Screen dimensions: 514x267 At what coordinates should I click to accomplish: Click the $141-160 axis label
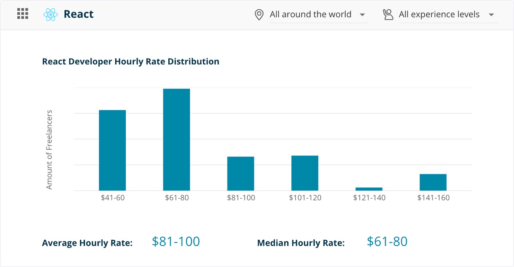click(433, 198)
